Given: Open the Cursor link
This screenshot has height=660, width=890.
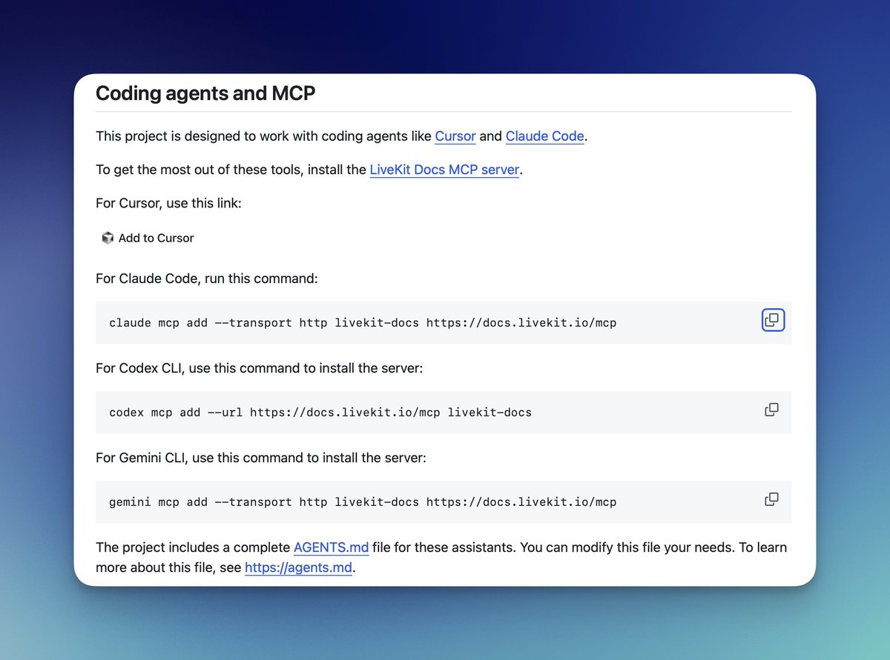Looking at the screenshot, I should coord(455,136).
